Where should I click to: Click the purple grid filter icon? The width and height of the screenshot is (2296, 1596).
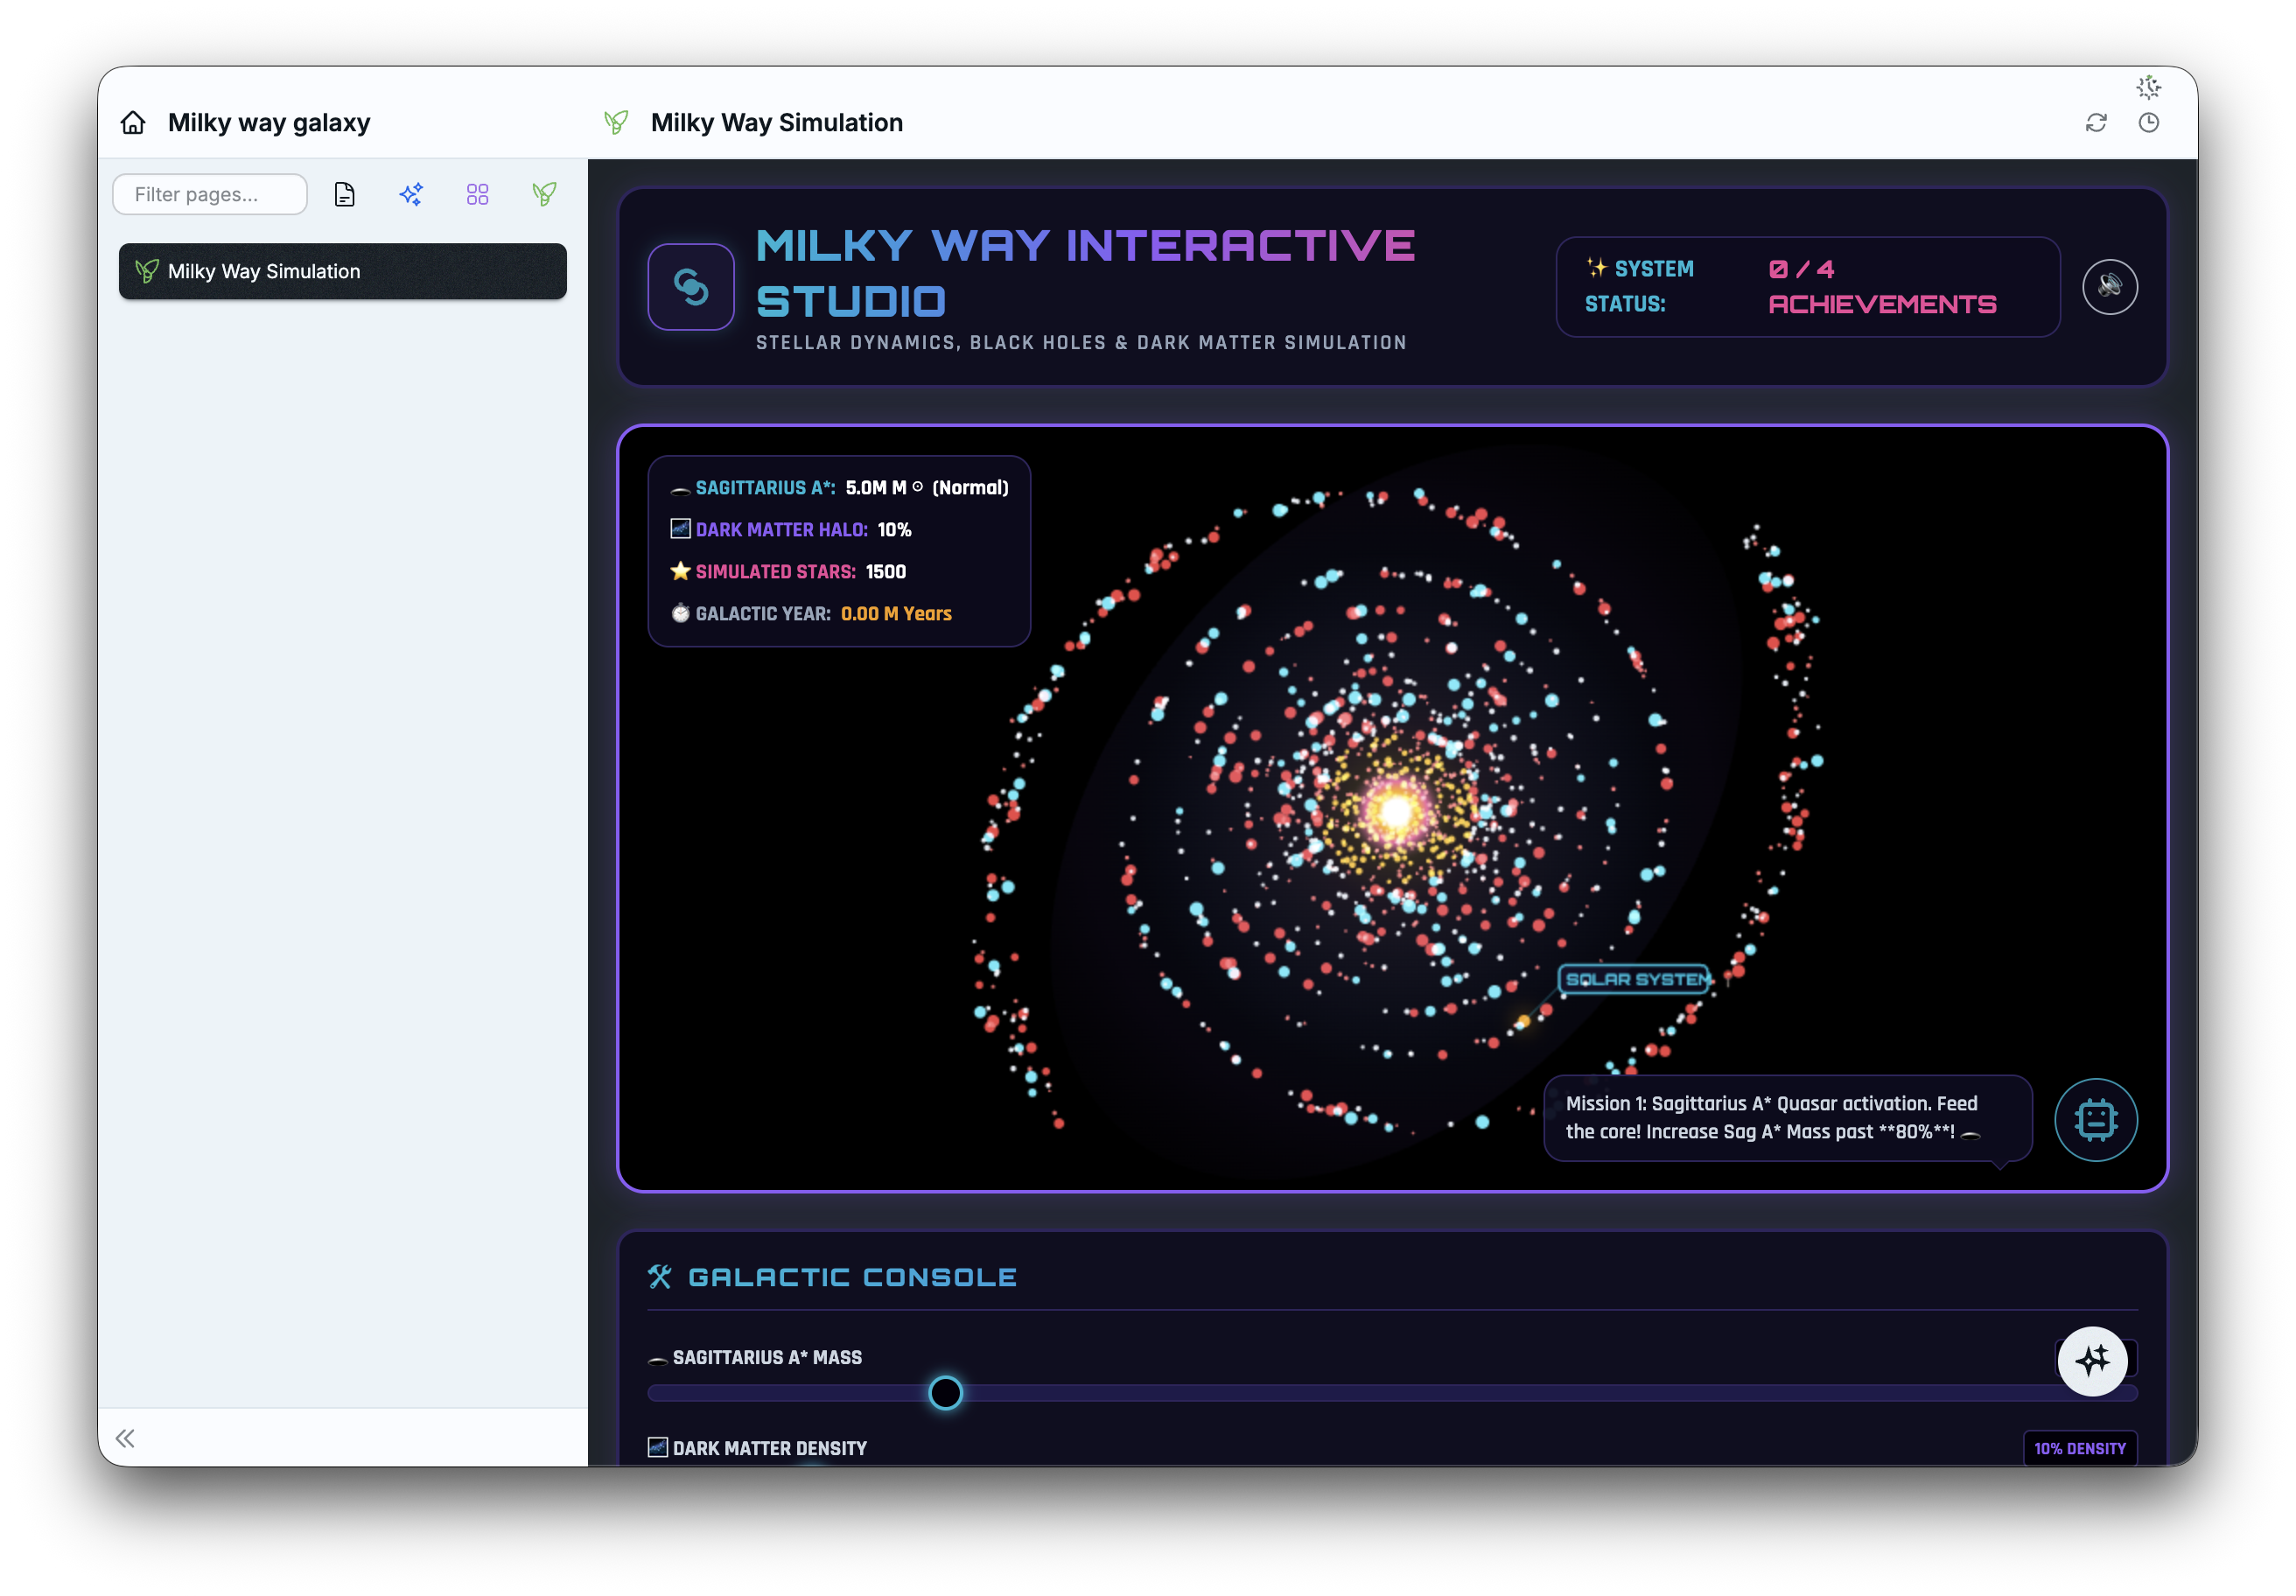478,194
